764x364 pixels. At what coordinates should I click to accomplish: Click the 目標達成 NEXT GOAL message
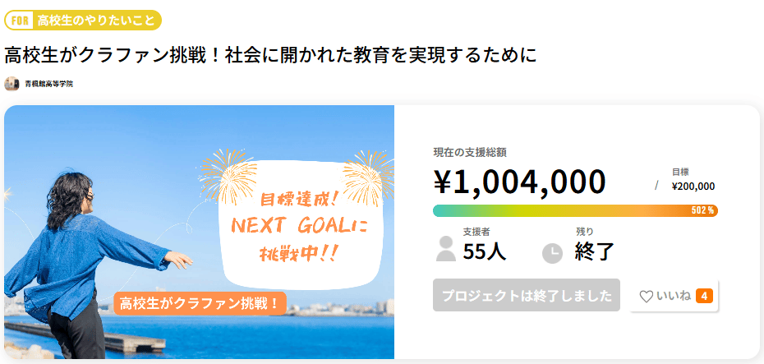coord(300,226)
